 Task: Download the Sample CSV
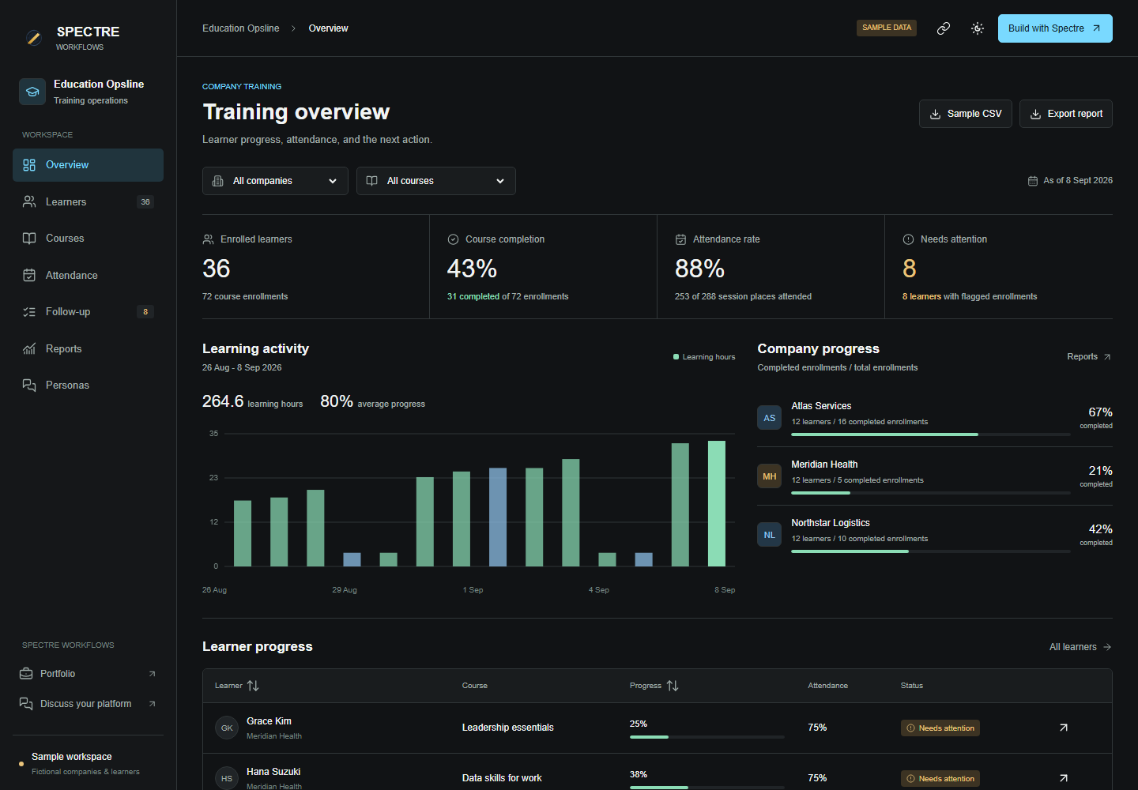(x=966, y=114)
